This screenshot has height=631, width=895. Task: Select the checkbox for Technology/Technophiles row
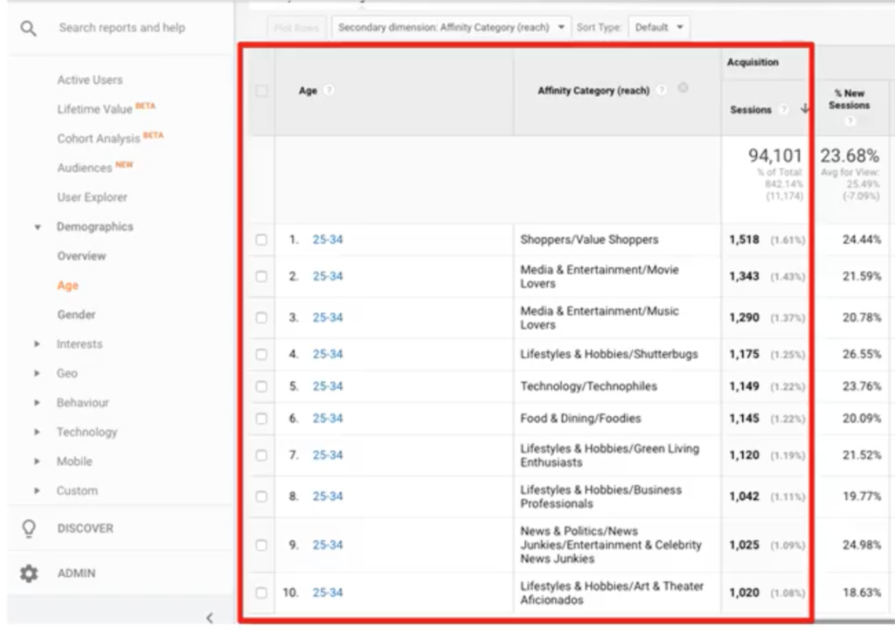tap(261, 386)
